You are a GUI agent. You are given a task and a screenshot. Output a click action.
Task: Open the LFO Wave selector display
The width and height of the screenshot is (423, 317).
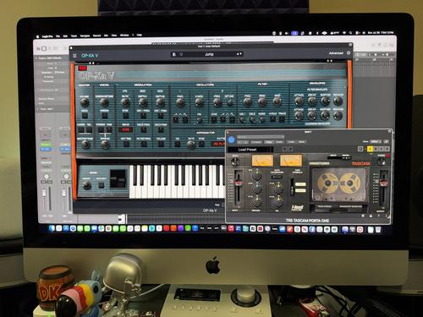pyautogui.click(x=126, y=130)
